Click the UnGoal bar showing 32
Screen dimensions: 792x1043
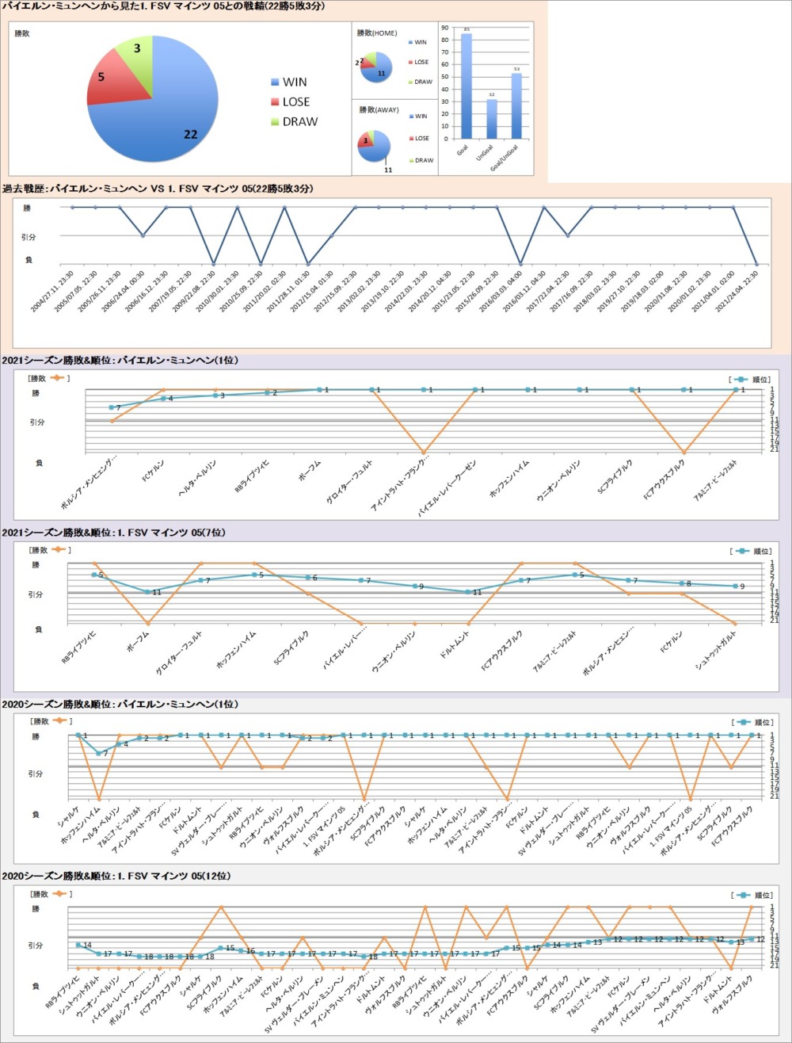[x=492, y=118]
